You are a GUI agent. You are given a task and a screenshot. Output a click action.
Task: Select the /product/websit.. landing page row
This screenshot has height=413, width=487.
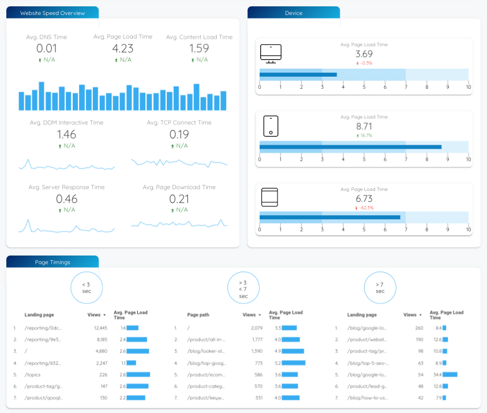400,340
